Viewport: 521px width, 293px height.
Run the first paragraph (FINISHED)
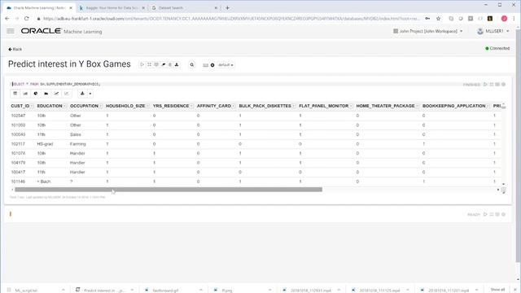(x=485, y=85)
